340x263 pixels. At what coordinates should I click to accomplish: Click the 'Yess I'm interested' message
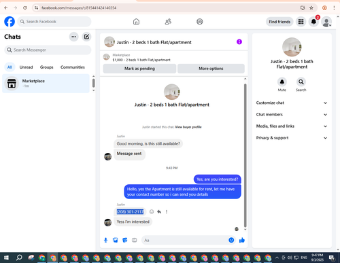[133, 222]
